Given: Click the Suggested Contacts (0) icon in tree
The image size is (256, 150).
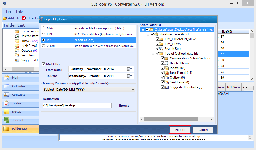Looking at the screenshot, I should [x=166, y=87].
